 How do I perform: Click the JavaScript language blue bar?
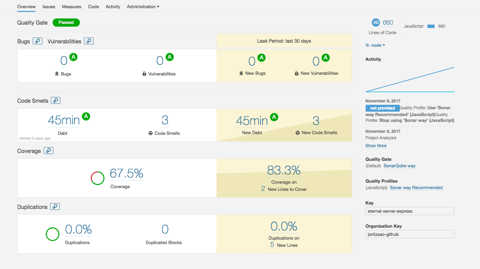pos(431,26)
